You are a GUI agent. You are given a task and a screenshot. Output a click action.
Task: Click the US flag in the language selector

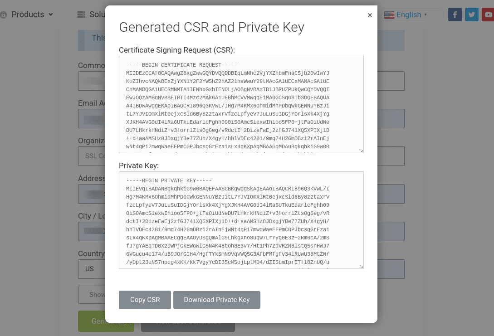pos(389,14)
